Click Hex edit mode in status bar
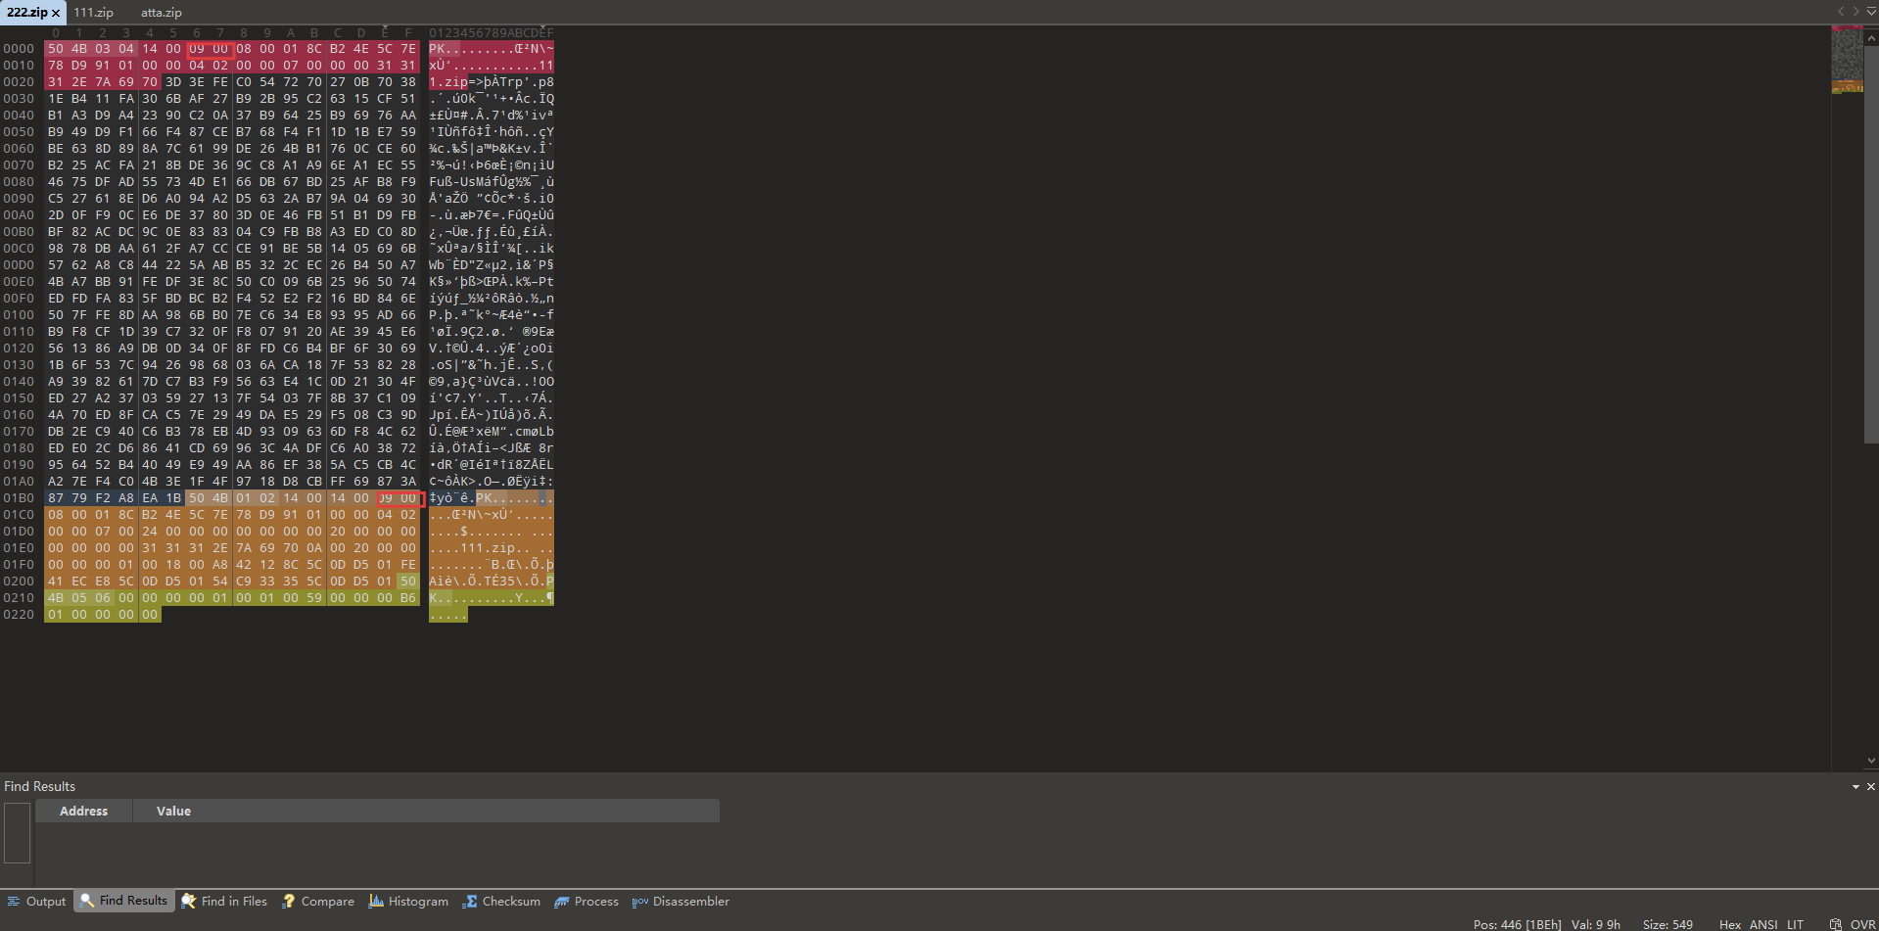Image resolution: width=1879 pixels, height=931 pixels. click(1730, 924)
